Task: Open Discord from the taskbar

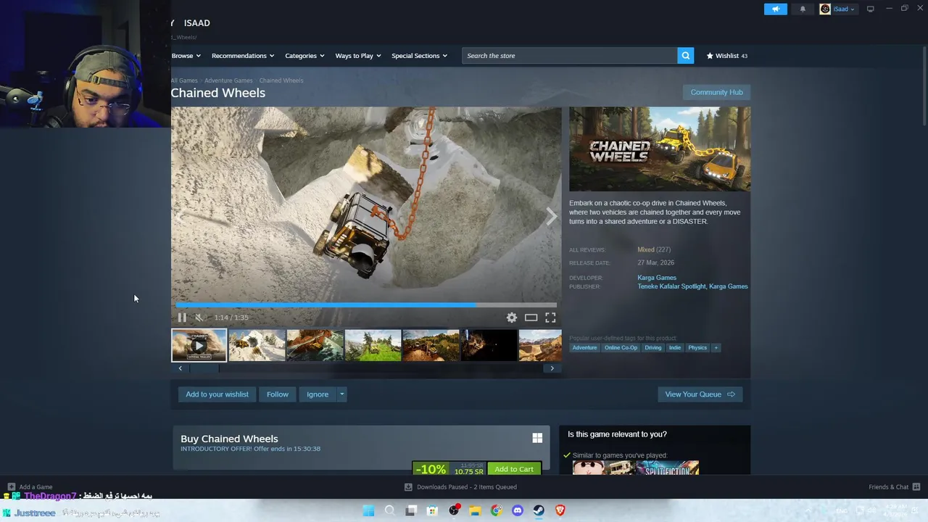Action: 518,510
